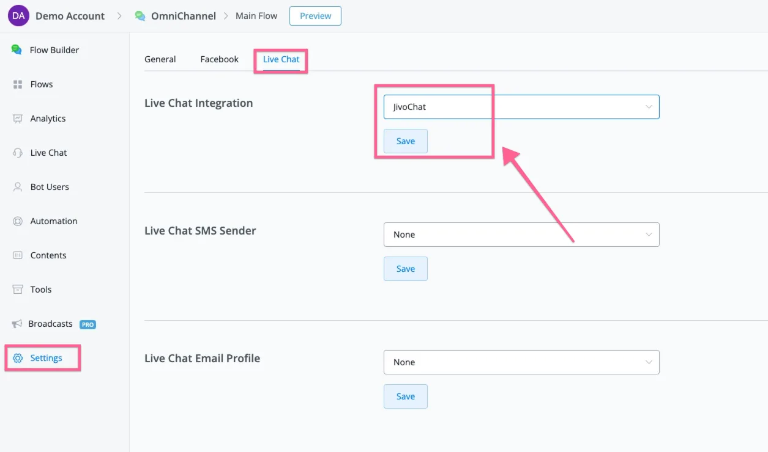768x452 pixels.
Task: Open the Contents sidebar icon
Action: [x=18, y=255]
